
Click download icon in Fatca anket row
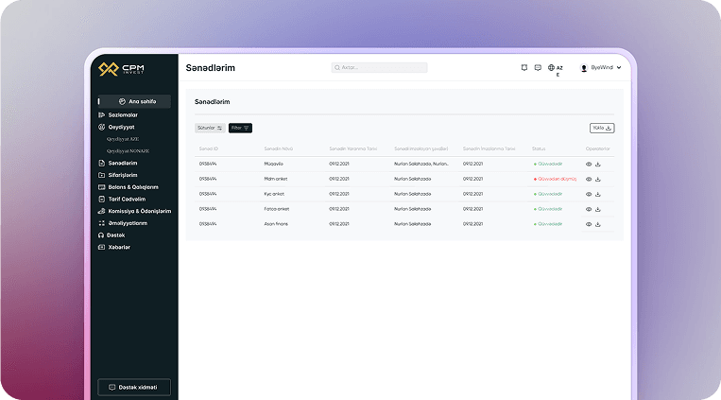click(598, 209)
